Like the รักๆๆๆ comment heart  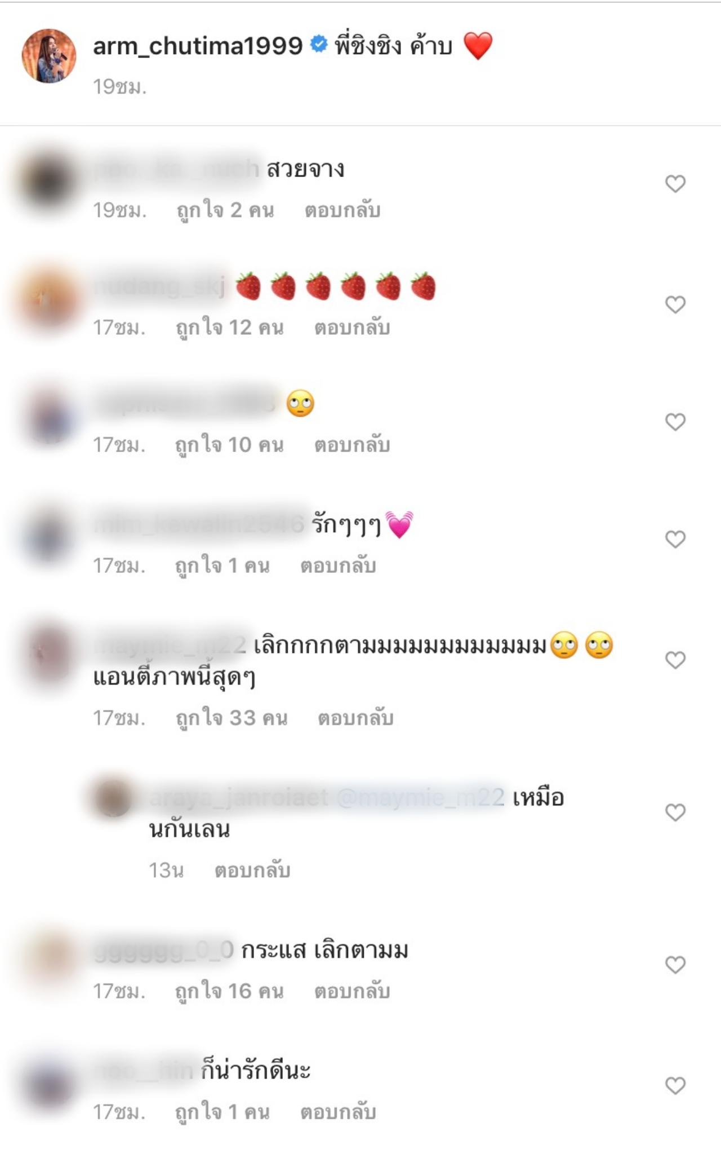[675, 540]
